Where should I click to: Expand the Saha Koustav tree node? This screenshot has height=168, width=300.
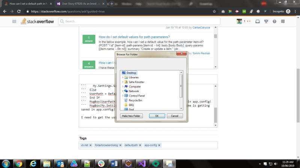tap(123, 82)
